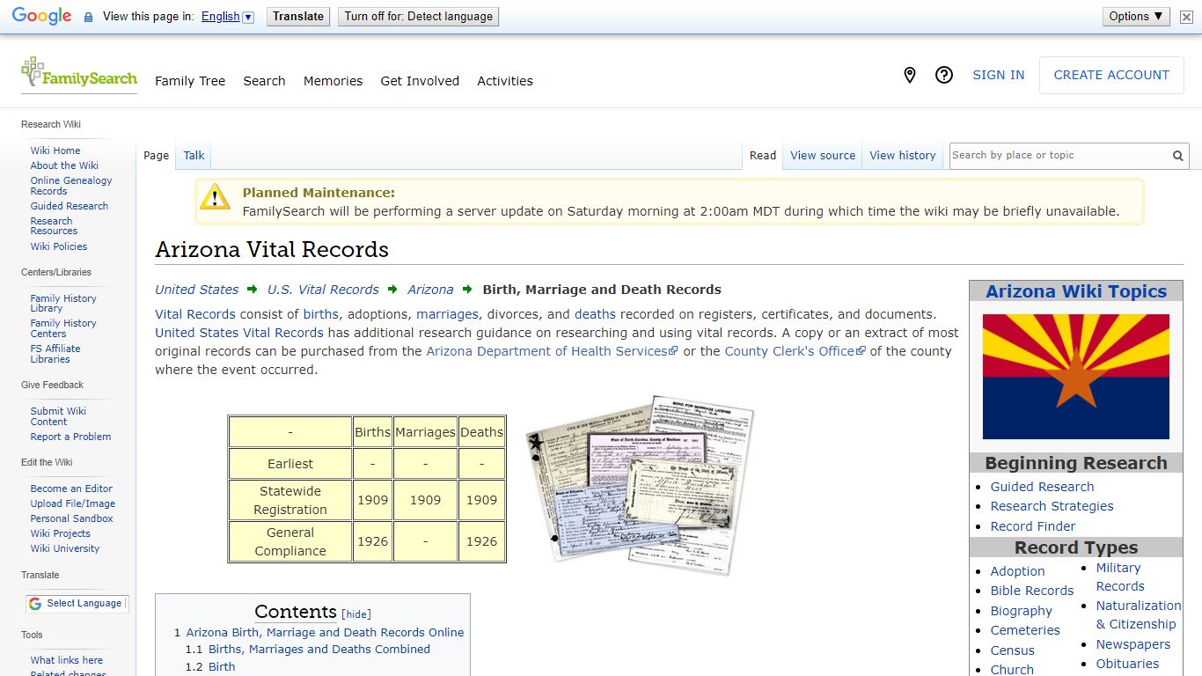Click the SIGN IN link

[998, 76]
